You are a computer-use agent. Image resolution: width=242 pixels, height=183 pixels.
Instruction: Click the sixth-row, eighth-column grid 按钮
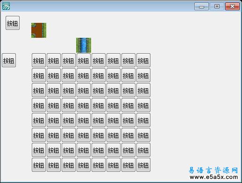[x=143, y=135]
